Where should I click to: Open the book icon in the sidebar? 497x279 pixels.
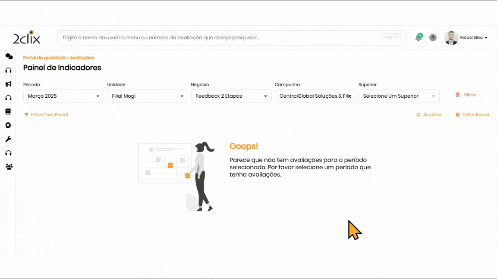point(8,112)
